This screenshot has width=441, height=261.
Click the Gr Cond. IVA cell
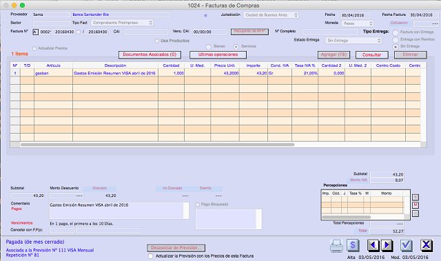[x=280, y=73]
